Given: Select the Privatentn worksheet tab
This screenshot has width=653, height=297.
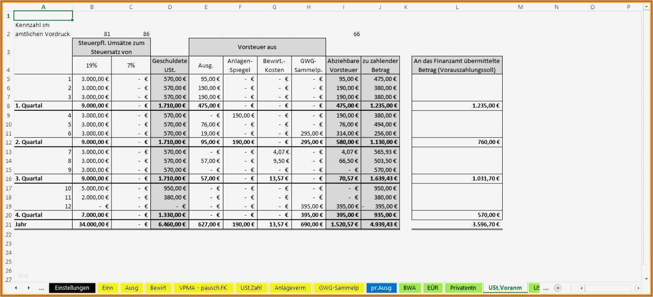Looking at the screenshot, I should pos(463,288).
